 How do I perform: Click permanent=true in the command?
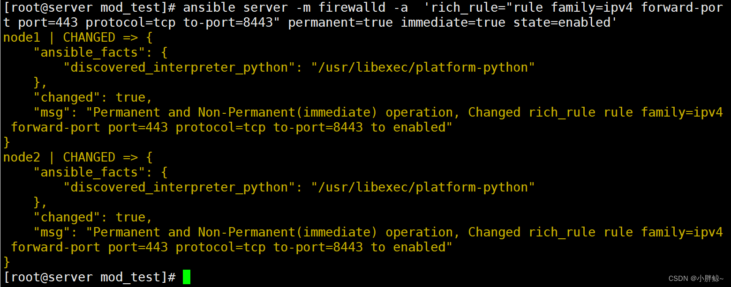[340, 22]
